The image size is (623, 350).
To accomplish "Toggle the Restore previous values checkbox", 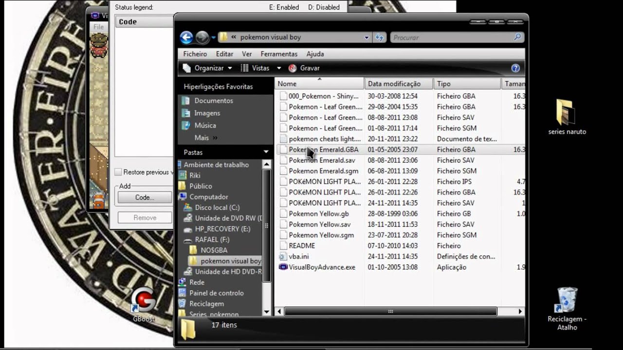I will 118,172.
